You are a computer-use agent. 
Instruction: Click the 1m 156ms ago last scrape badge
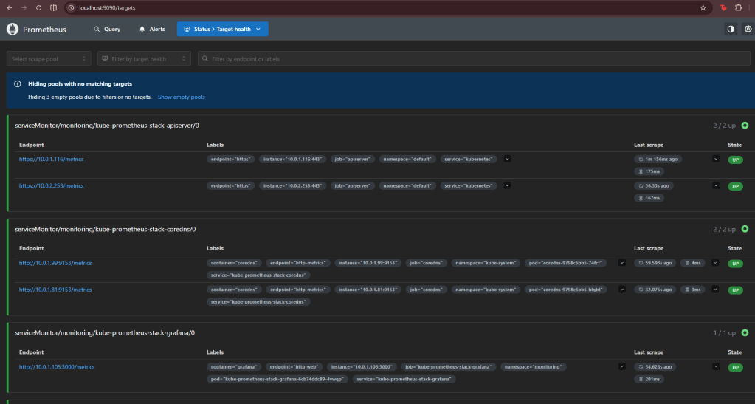pos(658,159)
